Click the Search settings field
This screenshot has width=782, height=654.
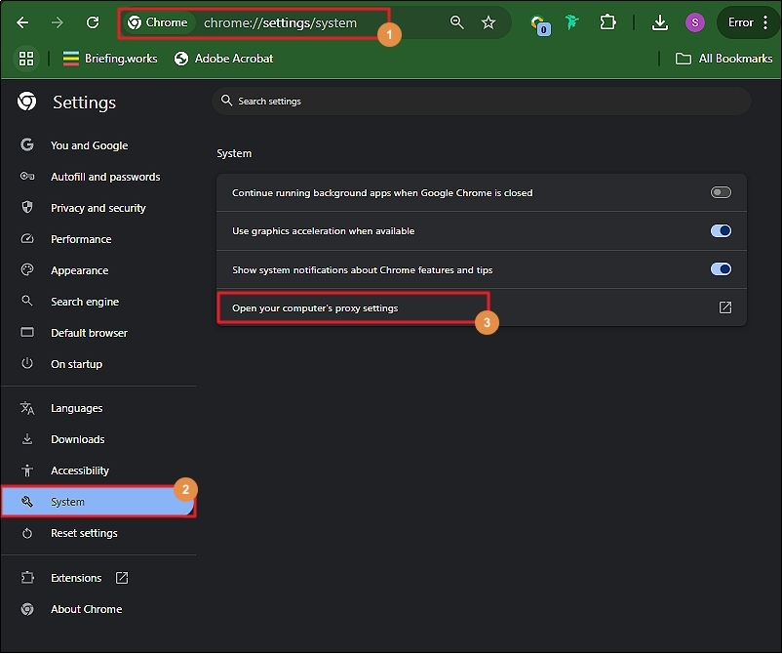click(x=481, y=101)
